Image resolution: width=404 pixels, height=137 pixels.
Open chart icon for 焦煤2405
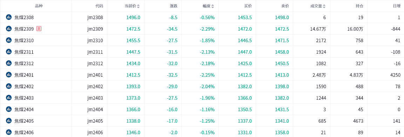(9, 121)
